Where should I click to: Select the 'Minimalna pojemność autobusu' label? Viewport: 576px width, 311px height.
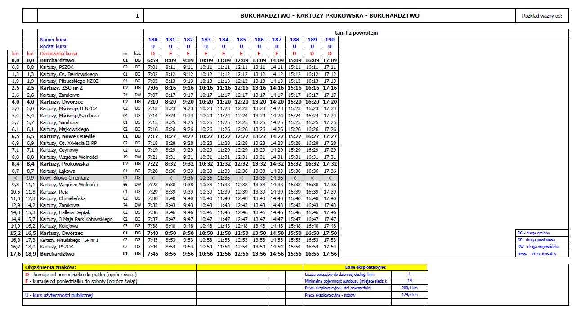click(346, 281)
